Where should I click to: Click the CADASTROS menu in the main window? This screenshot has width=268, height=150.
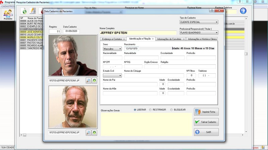[x=8, y=6]
